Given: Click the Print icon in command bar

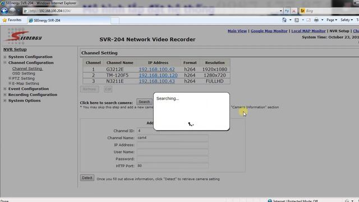Looking at the screenshot, I should [316, 20].
